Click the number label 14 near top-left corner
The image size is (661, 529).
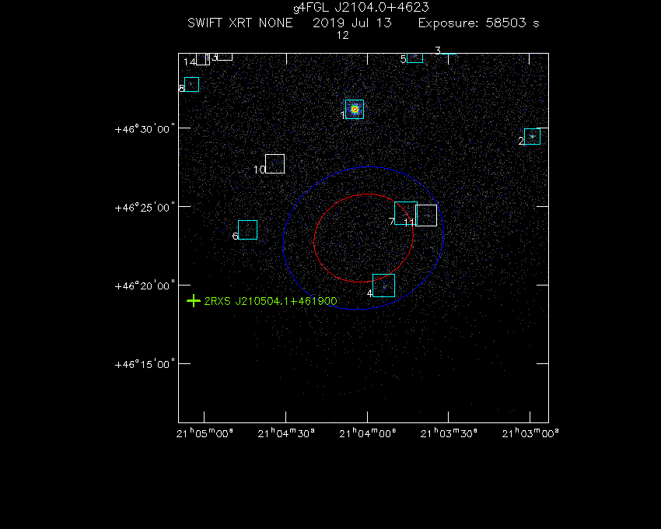(190, 62)
